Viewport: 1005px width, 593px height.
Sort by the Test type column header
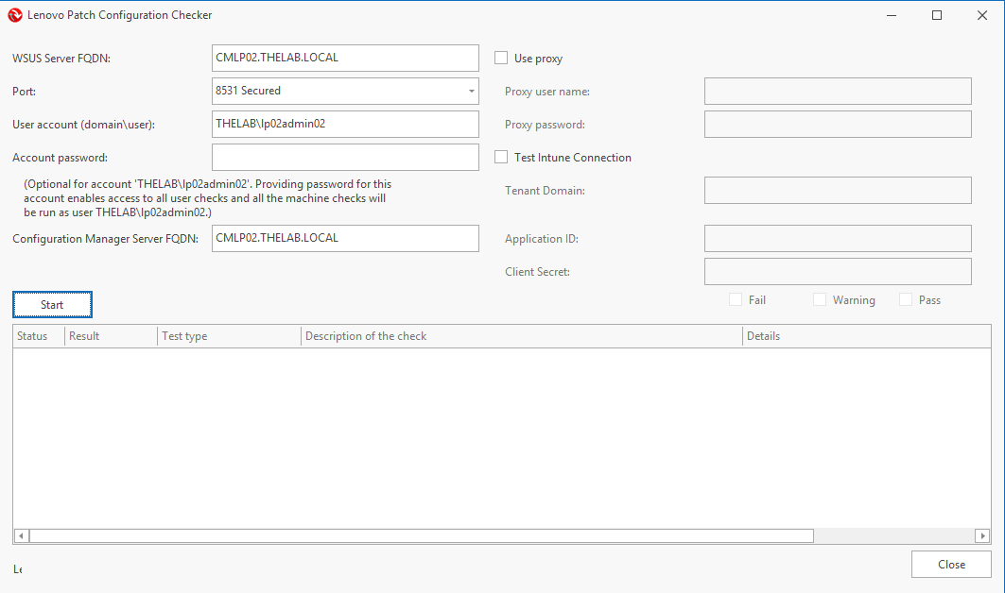click(x=229, y=336)
